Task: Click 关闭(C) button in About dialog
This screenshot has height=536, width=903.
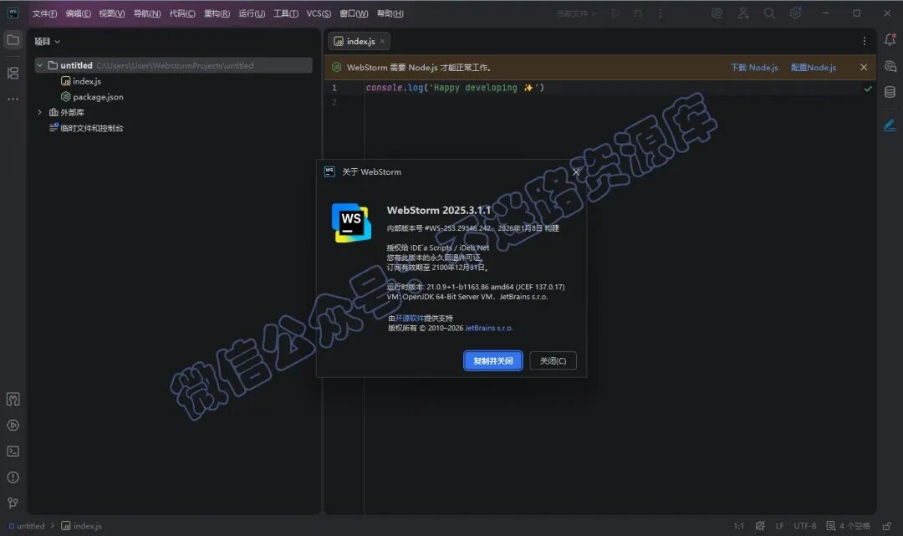Action: [553, 361]
